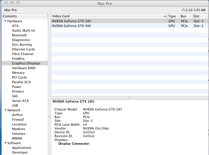Open Applications under Software
Viewport: 209px width, 155px height.
pos(22,148)
